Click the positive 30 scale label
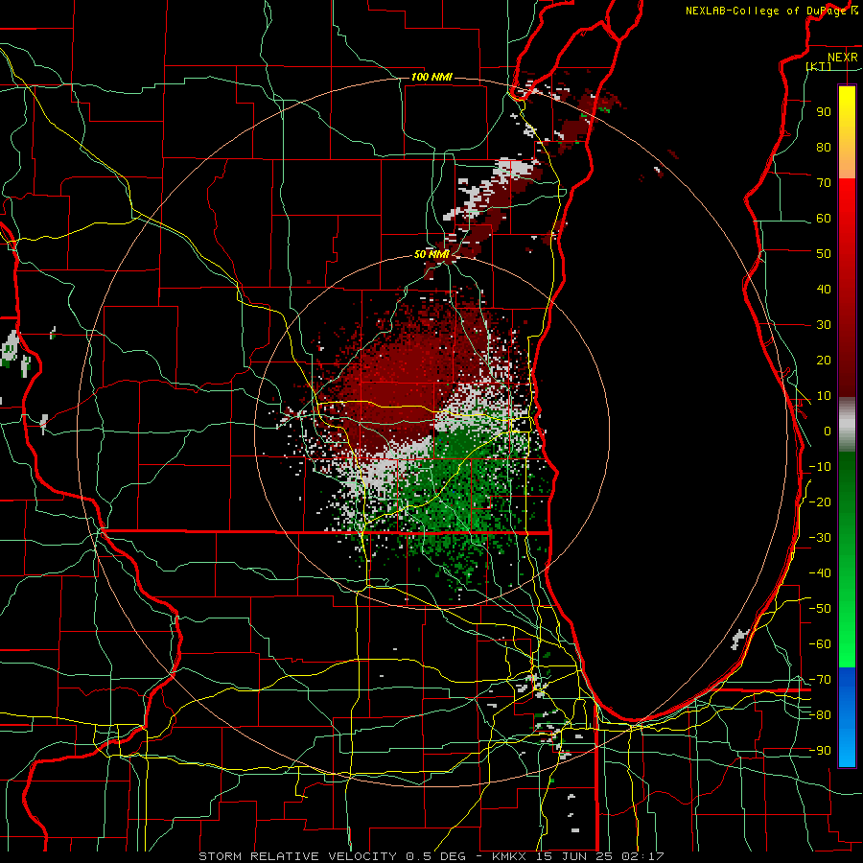 pyautogui.click(x=824, y=325)
